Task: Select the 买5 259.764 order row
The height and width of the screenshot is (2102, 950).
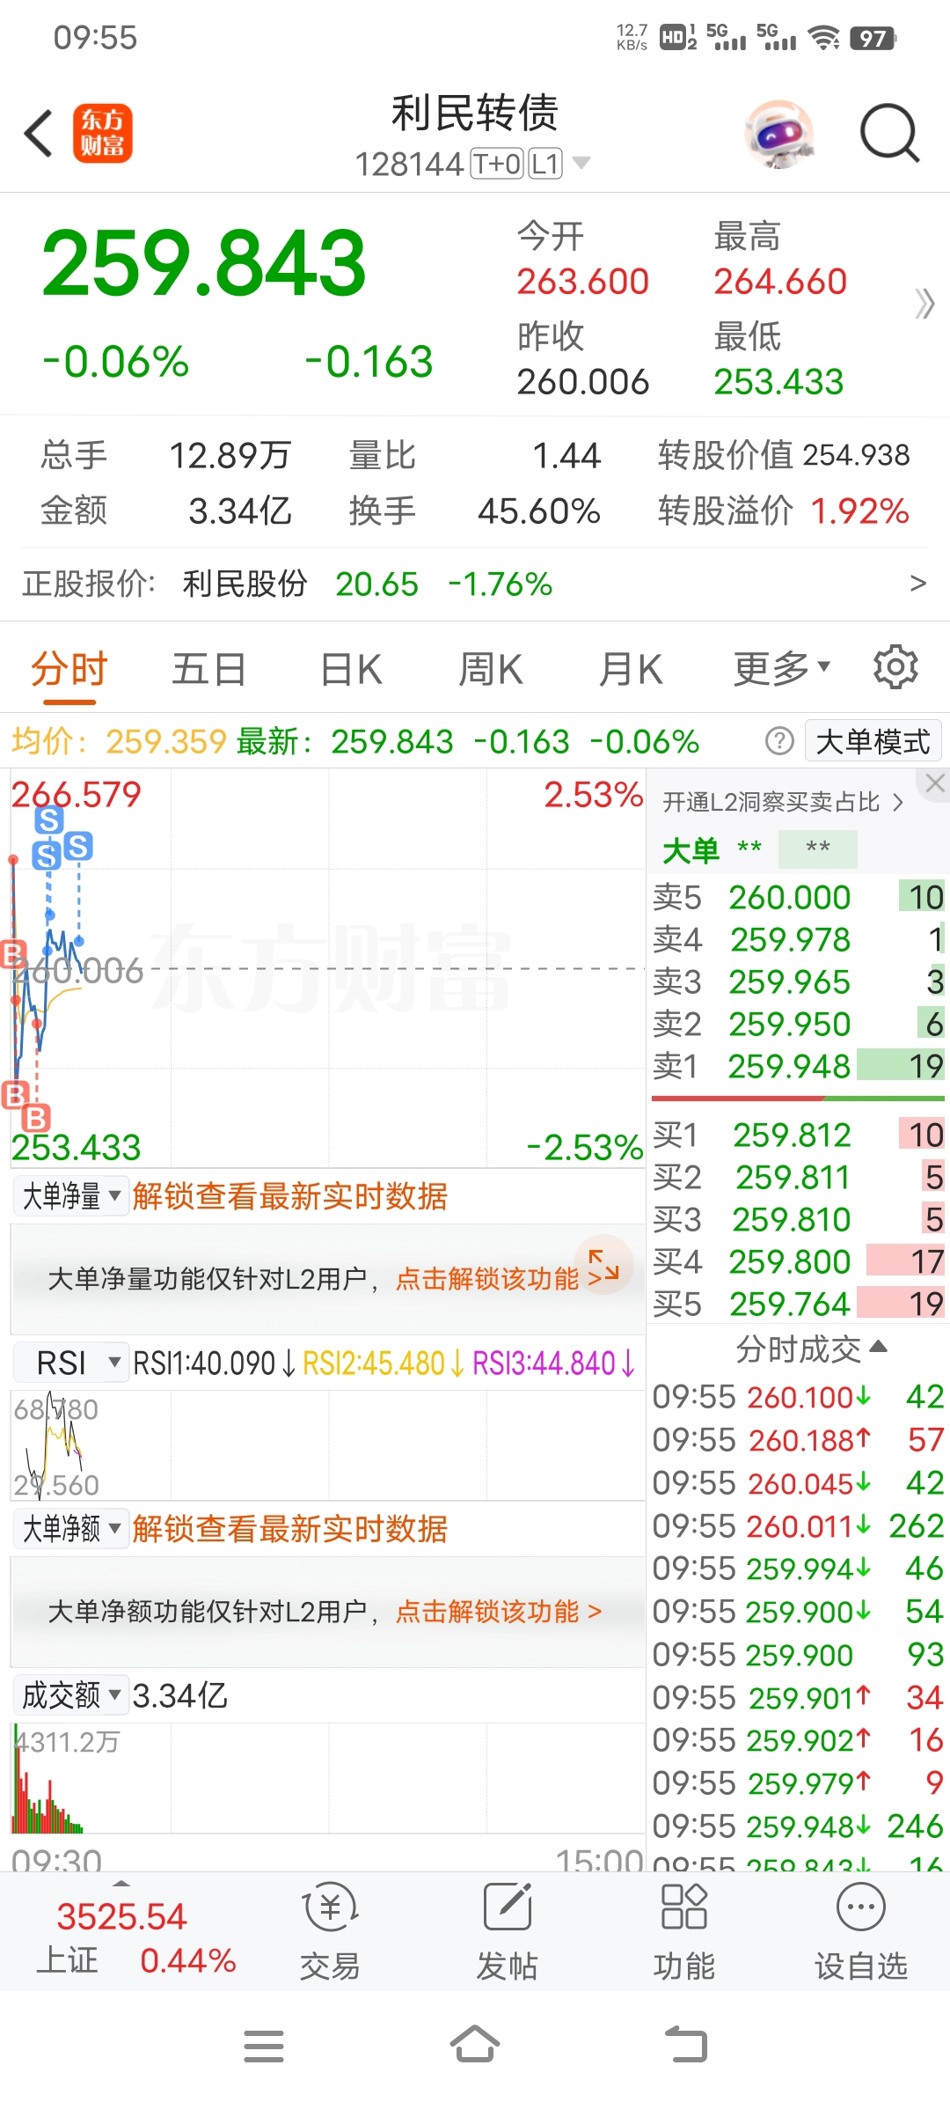Action: [x=798, y=1304]
